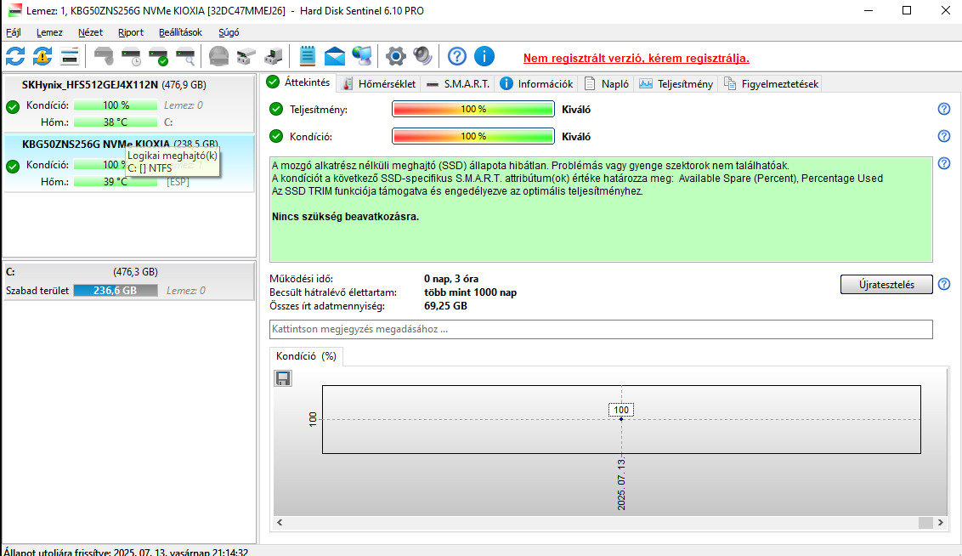Open settings with the gear icon
Screen dimensions: 962x556
pos(396,56)
